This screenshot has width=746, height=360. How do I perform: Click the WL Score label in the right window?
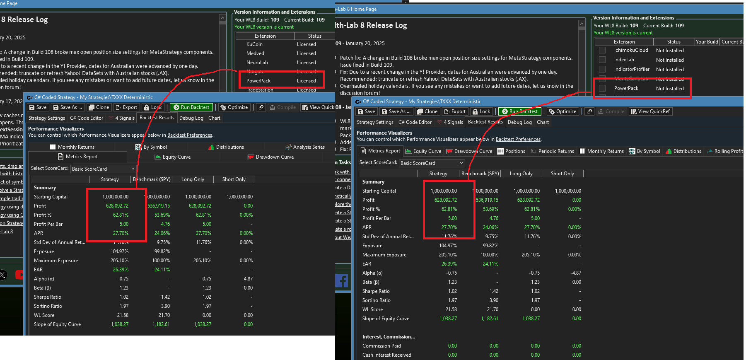(x=372, y=309)
